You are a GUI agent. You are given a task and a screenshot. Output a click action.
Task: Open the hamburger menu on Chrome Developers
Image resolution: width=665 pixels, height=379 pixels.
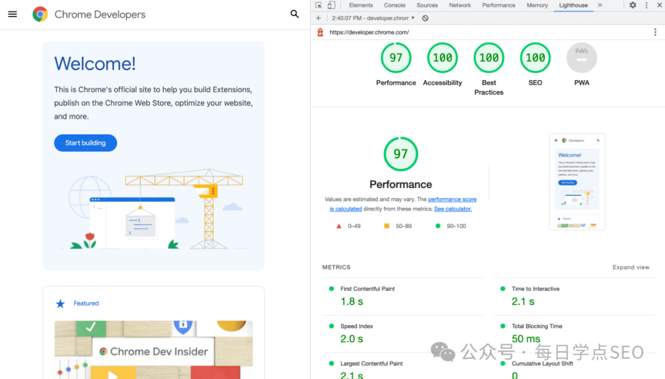pyautogui.click(x=12, y=14)
